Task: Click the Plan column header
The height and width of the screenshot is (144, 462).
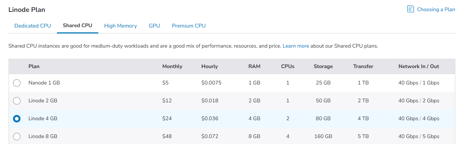Action: (34, 66)
